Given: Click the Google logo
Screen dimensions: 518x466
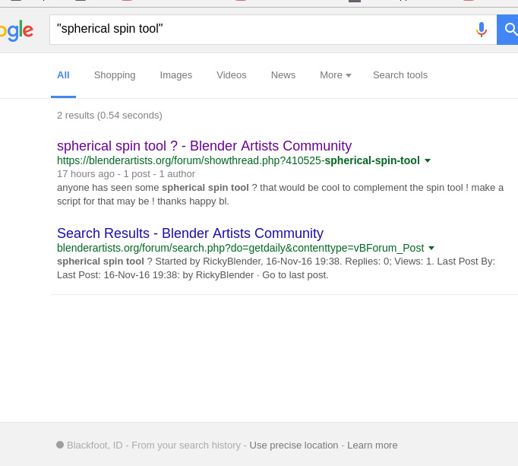Looking at the screenshot, I should coord(17,30).
